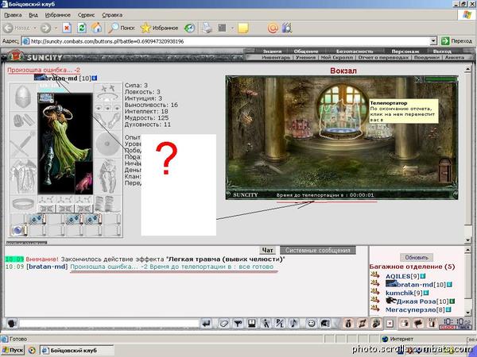Expand the address bar URL dropdown

point(433,41)
